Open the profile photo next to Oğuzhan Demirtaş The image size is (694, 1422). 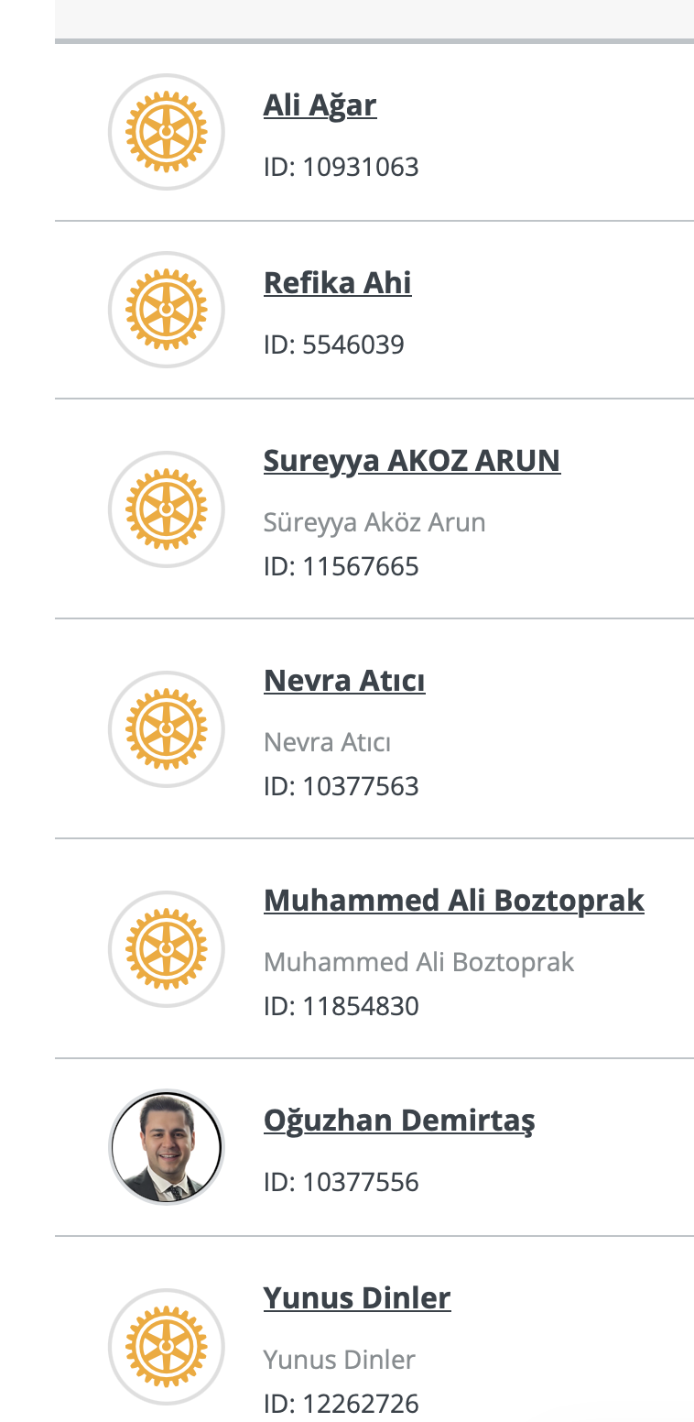(166, 1147)
